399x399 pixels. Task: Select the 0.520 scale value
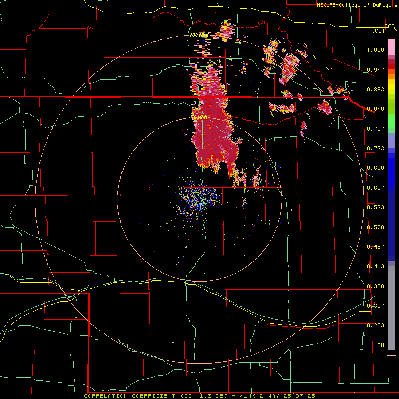point(376,227)
